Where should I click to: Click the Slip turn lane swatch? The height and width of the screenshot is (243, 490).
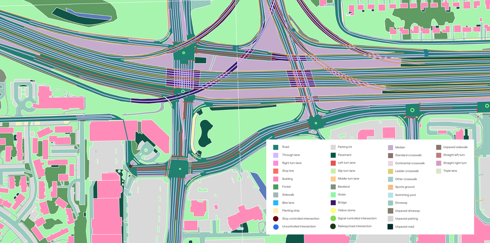pyautogui.click(x=333, y=171)
